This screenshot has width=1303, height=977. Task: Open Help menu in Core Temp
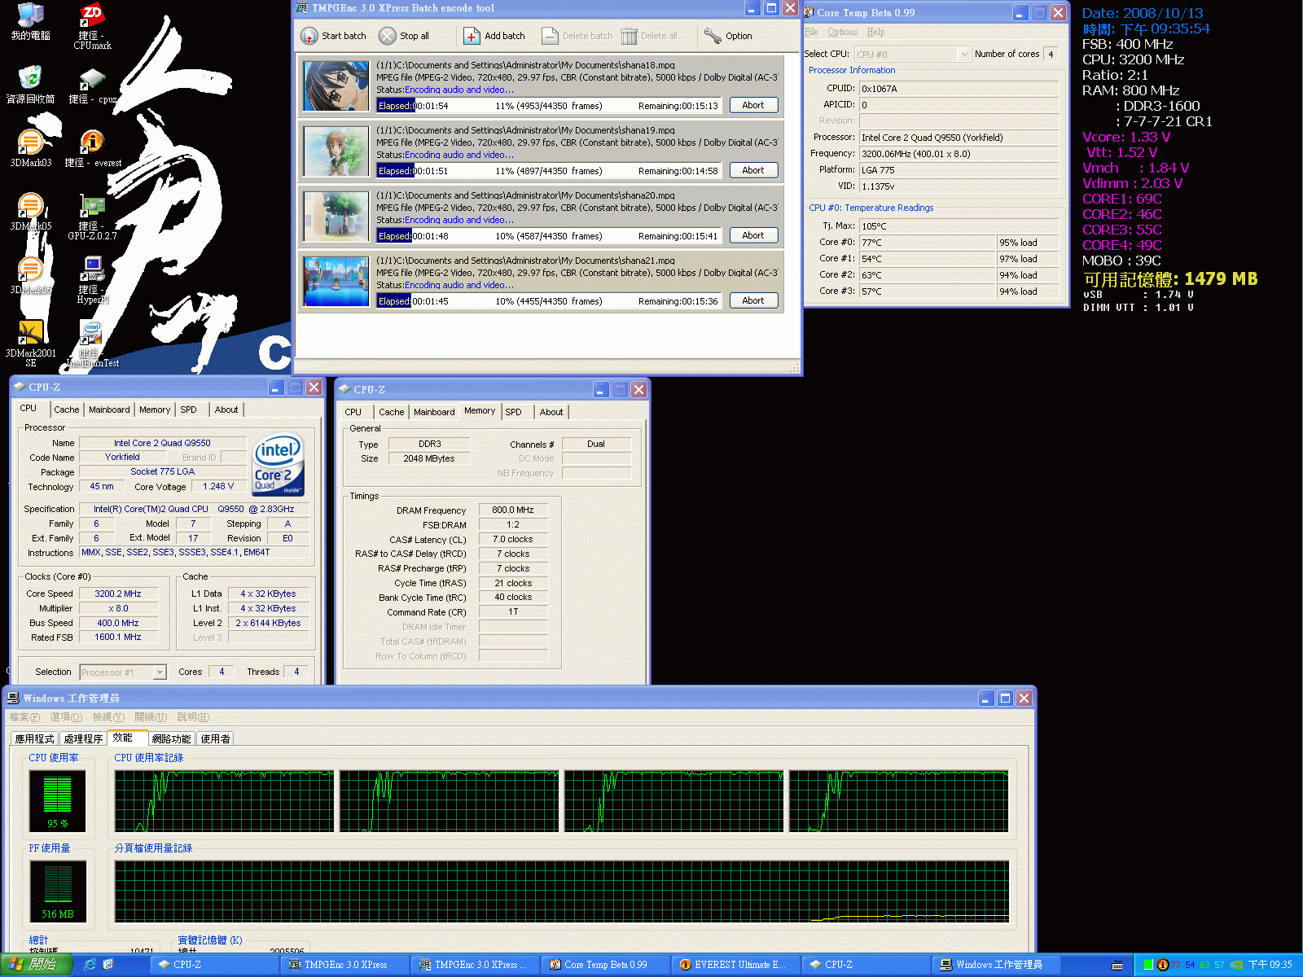tap(875, 32)
